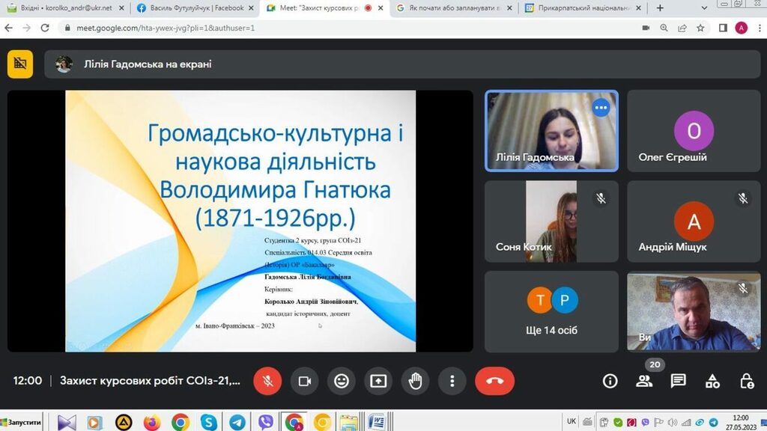Toggle the camera button off

pyautogui.click(x=304, y=381)
